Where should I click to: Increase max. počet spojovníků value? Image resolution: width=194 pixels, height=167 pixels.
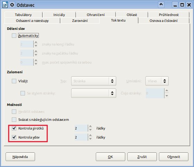tap(36, 60)
